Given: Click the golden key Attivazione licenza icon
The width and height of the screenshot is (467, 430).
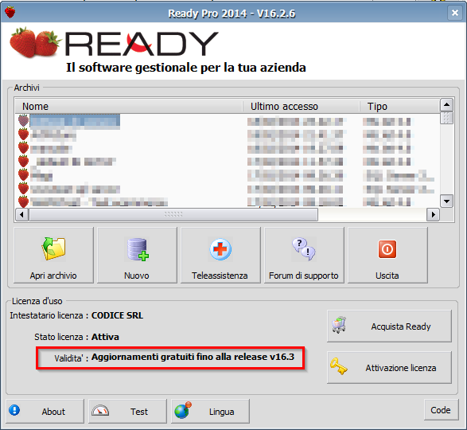Looking at the screenshot, I should tap(339, 366).
